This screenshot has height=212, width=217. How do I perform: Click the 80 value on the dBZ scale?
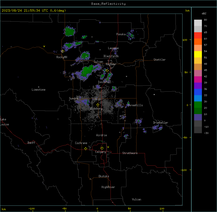pos(205,20)
